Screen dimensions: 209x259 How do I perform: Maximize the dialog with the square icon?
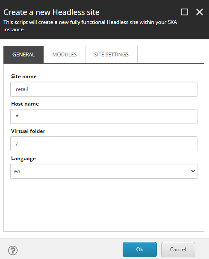point(184,12)
